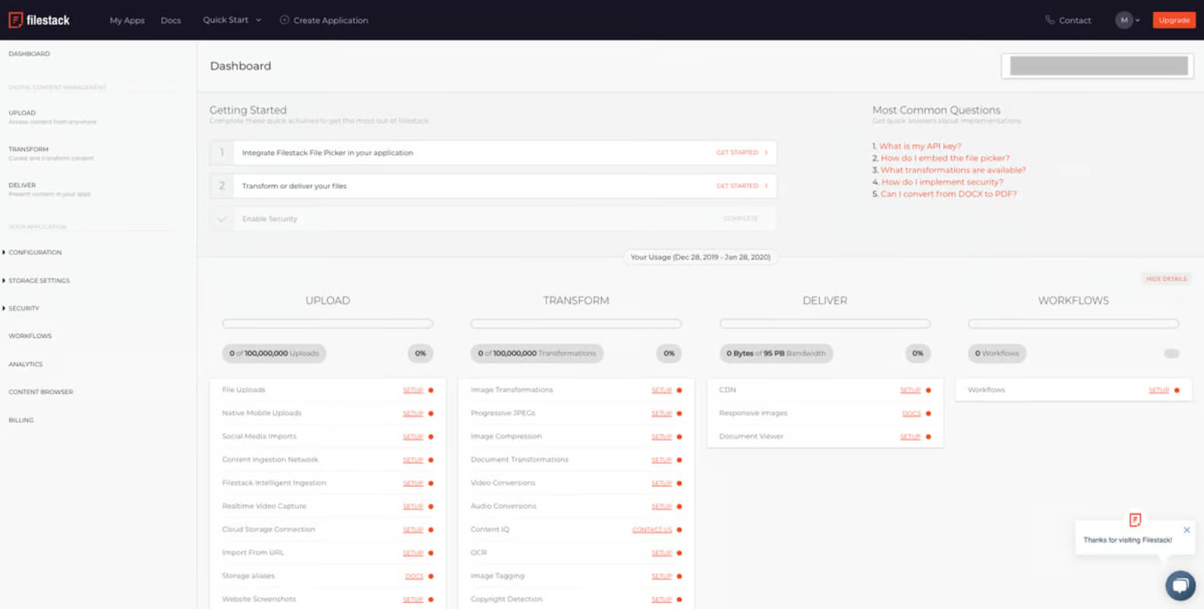1204x609 pixels.
Task: Click the Filestack logo
Action: coord(39,21)
